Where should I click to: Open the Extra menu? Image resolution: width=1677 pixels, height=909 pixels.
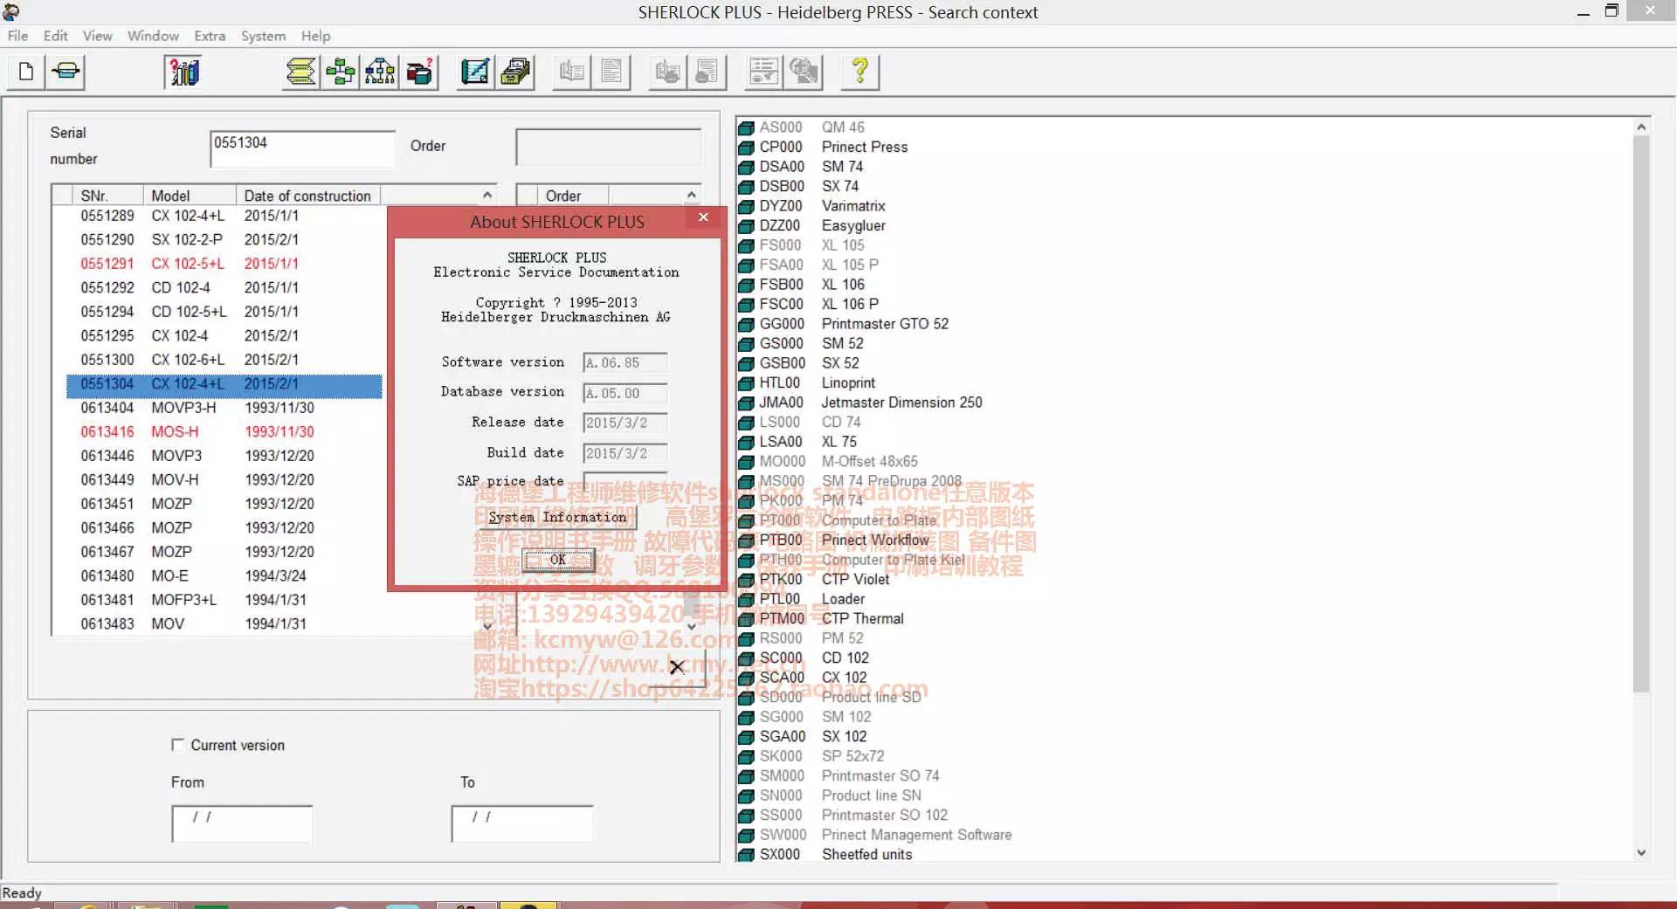tap(210, 36)
